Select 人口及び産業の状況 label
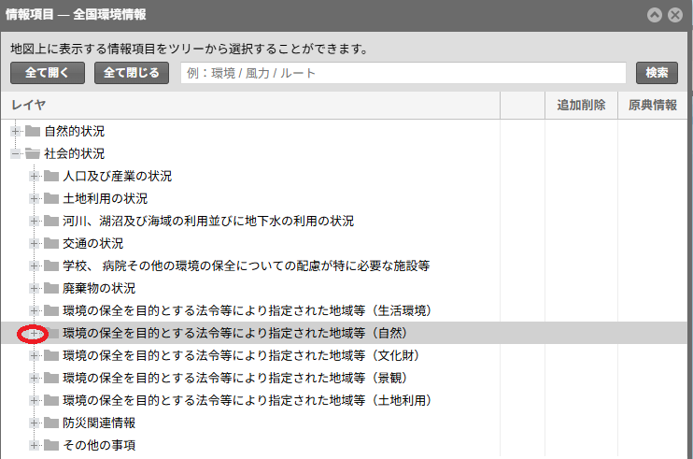This screenshot has height=459, width=693. point(117,176)
